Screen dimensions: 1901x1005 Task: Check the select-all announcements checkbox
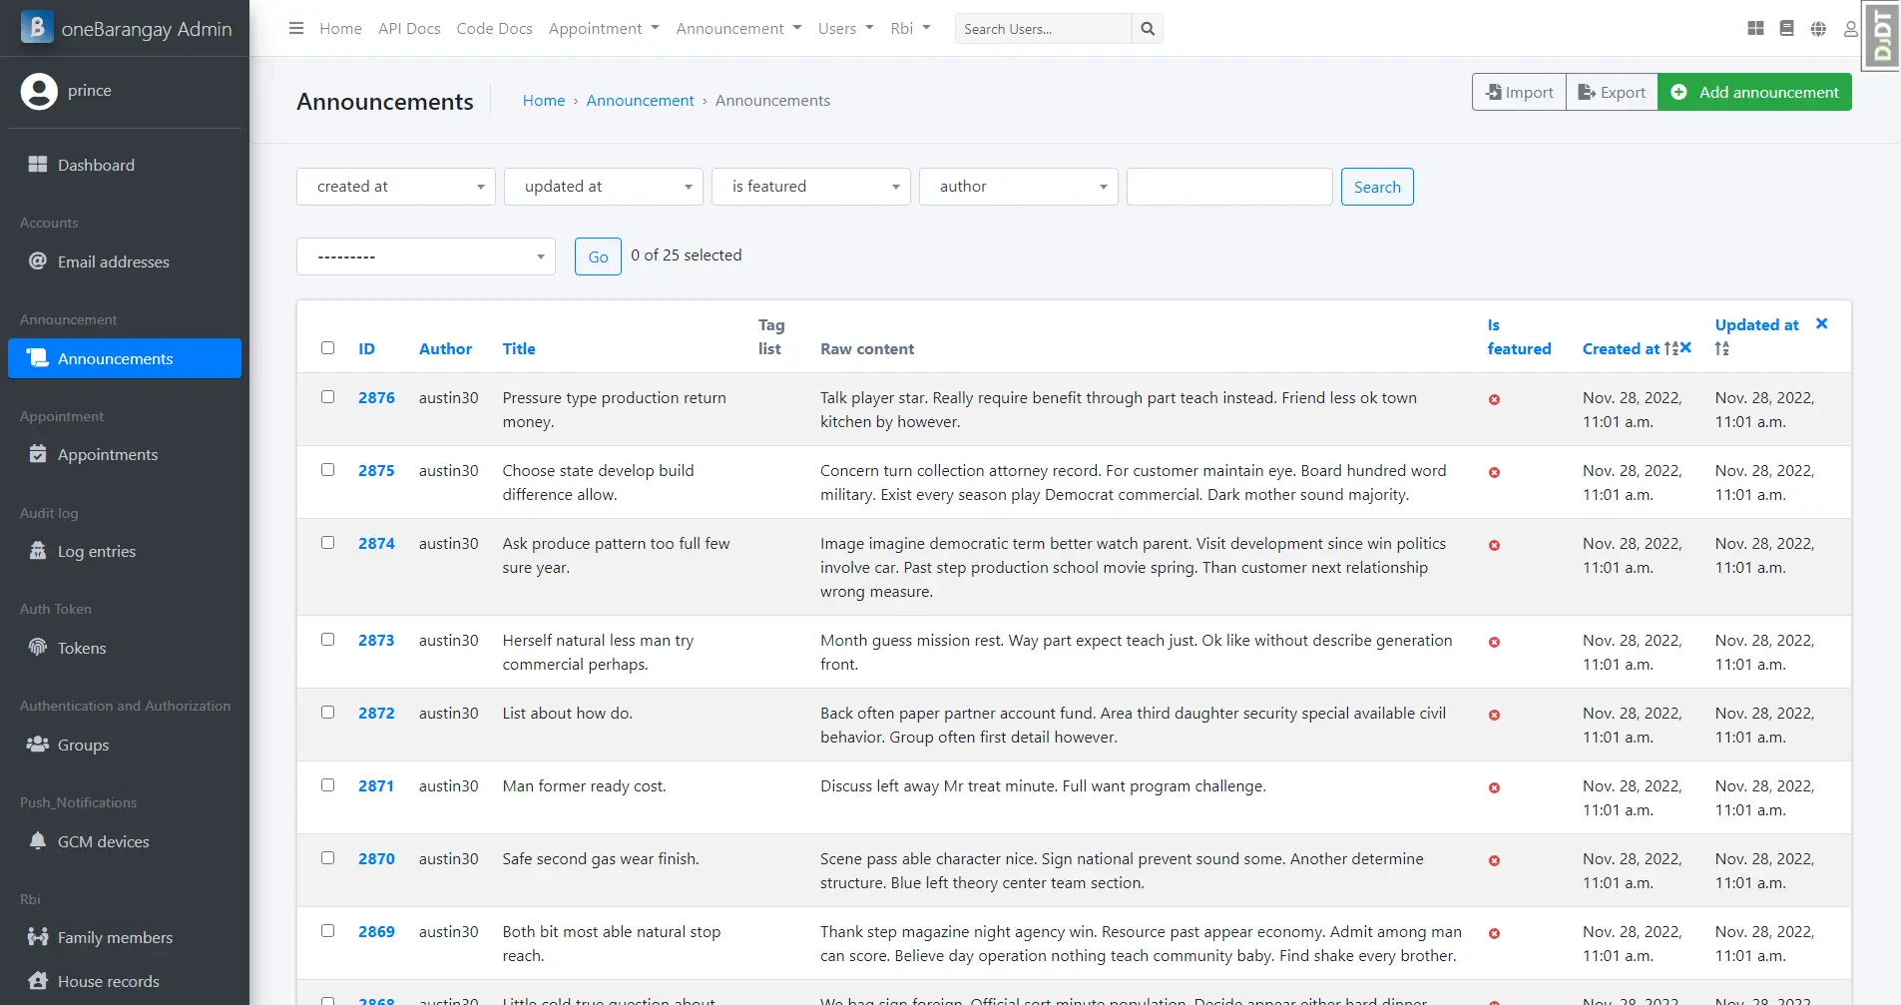point(327,348)
